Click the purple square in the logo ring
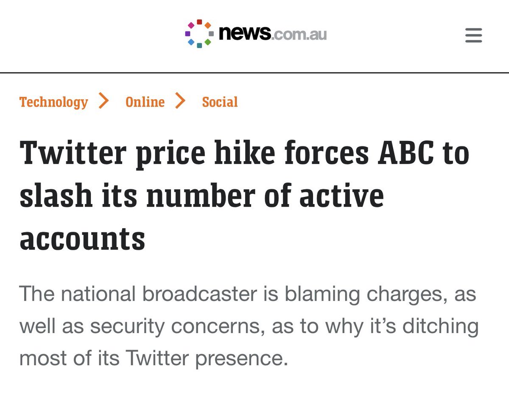Viewport: 509px width, 395px height. [187, 34]
